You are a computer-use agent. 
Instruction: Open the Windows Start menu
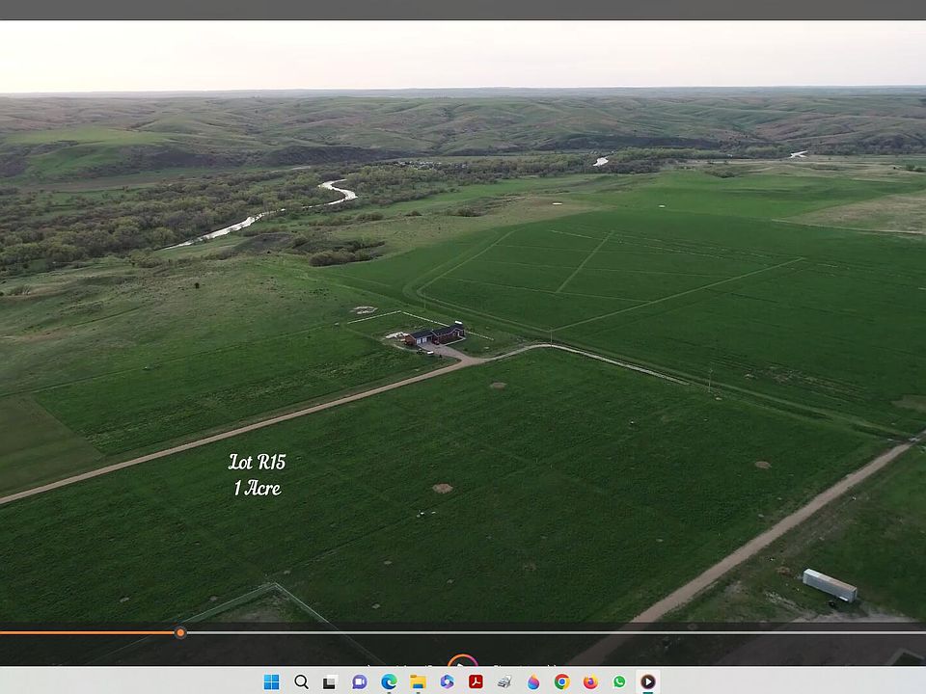[x=272, y=681]
